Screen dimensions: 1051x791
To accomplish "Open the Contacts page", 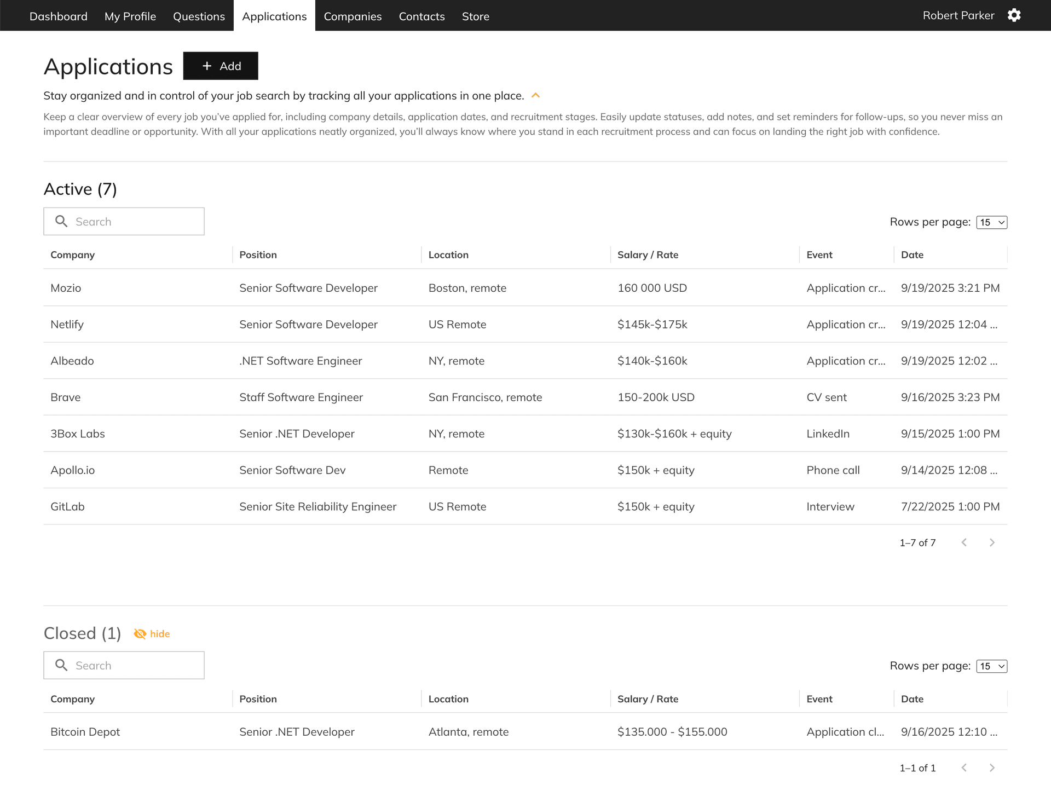I will click(421, 16).
